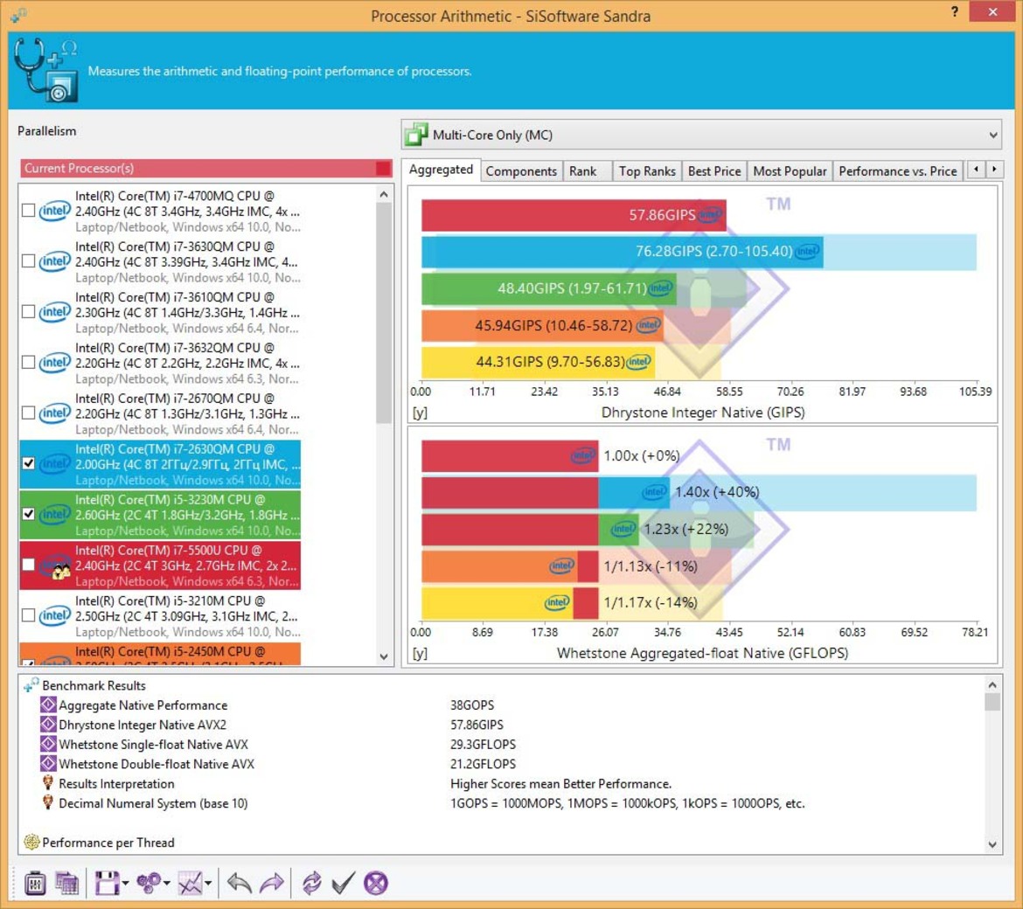Open the chart icon dropdown arrow
The height and width of the screenshot is (909, 1023).
208,885
